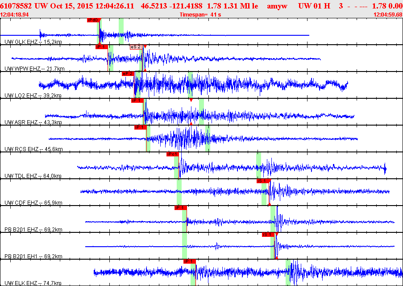Click the green S-arrival window on ASR trace
The width and height of the screenshot is (403, 286).
pos(202,111)
